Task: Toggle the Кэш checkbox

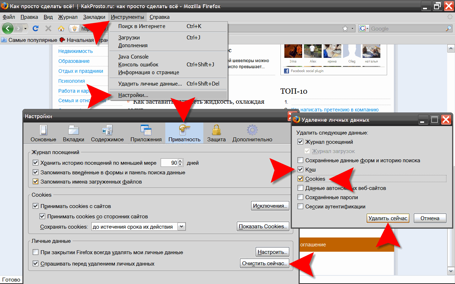Action: point(300,170)
